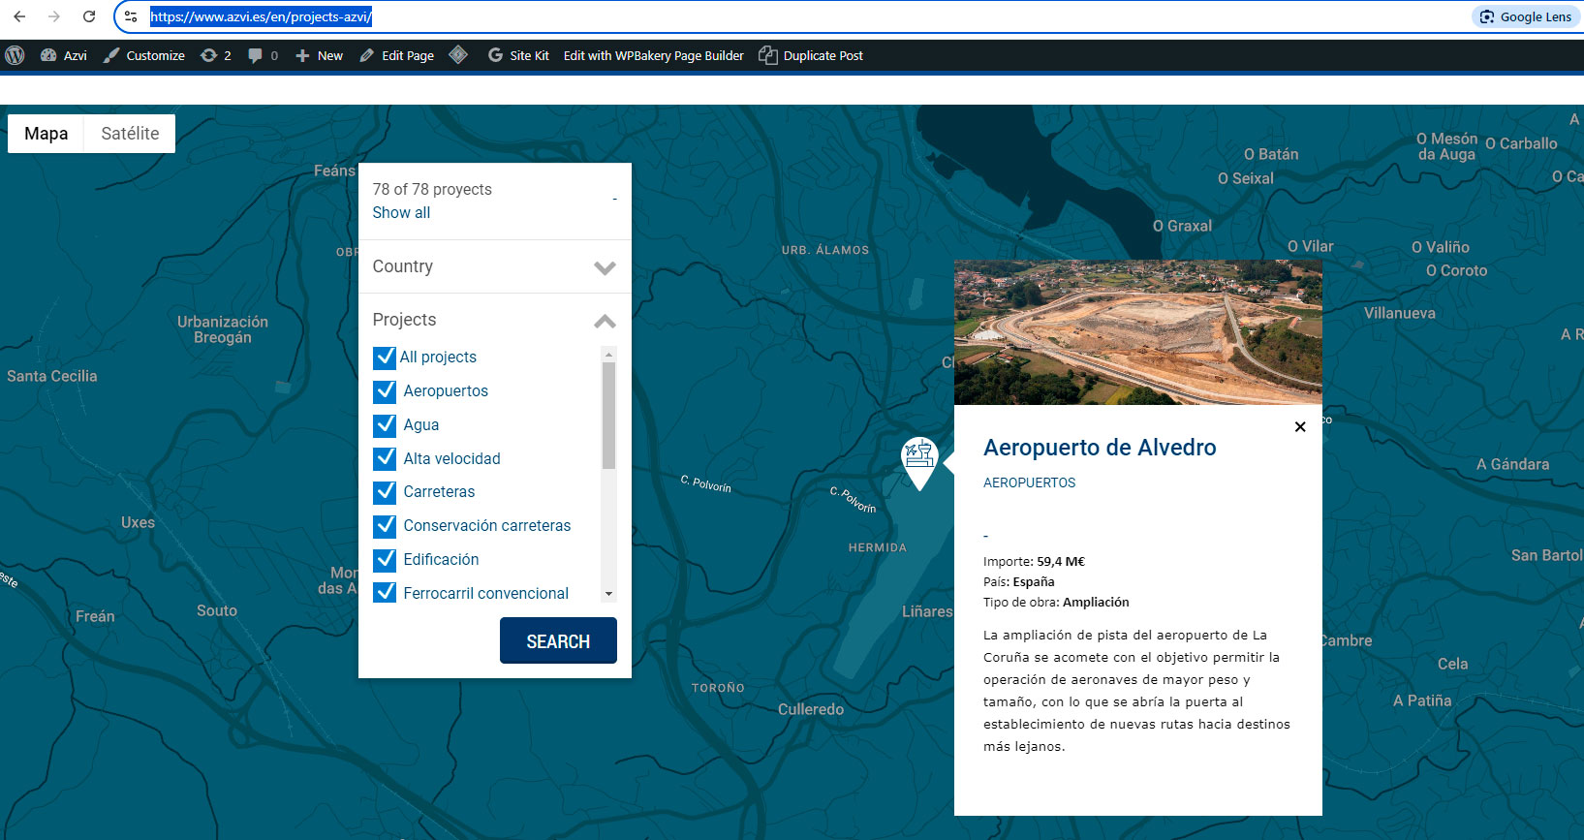Open the Duplicate Post admin bar item

[x=811, y=56]
